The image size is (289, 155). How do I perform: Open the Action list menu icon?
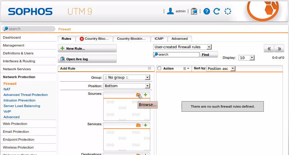coord(185,68)
